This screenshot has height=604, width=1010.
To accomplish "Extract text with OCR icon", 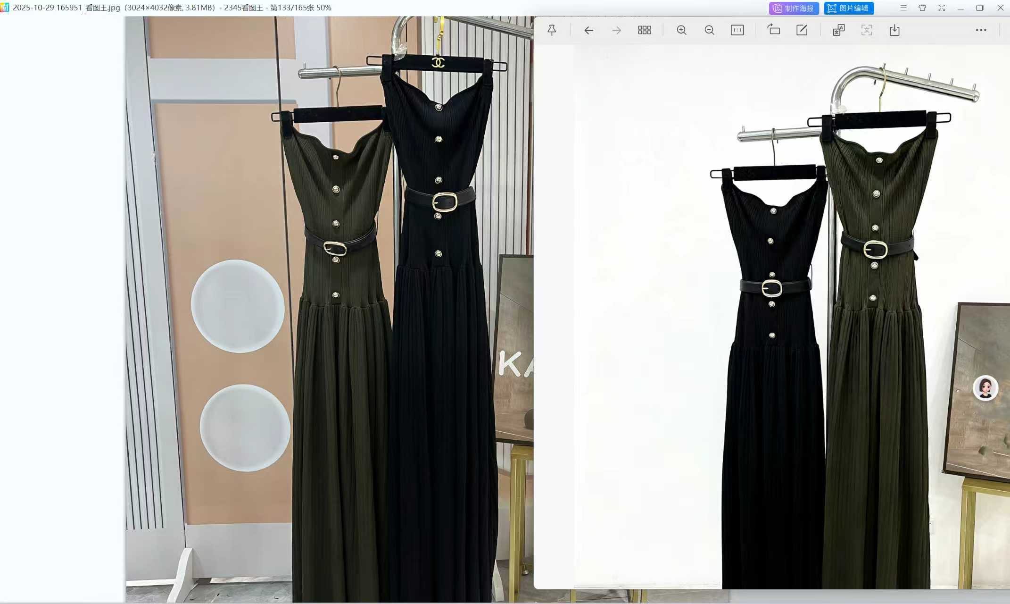I will tap(866, 30).
